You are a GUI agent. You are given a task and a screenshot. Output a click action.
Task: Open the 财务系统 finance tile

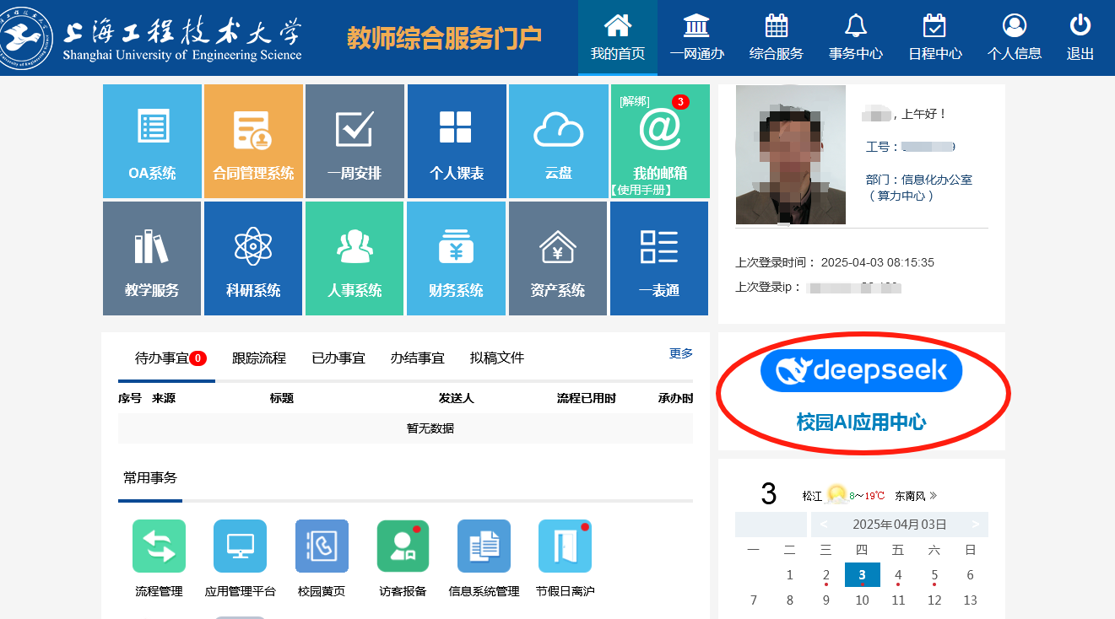click(x=457, y=258)
